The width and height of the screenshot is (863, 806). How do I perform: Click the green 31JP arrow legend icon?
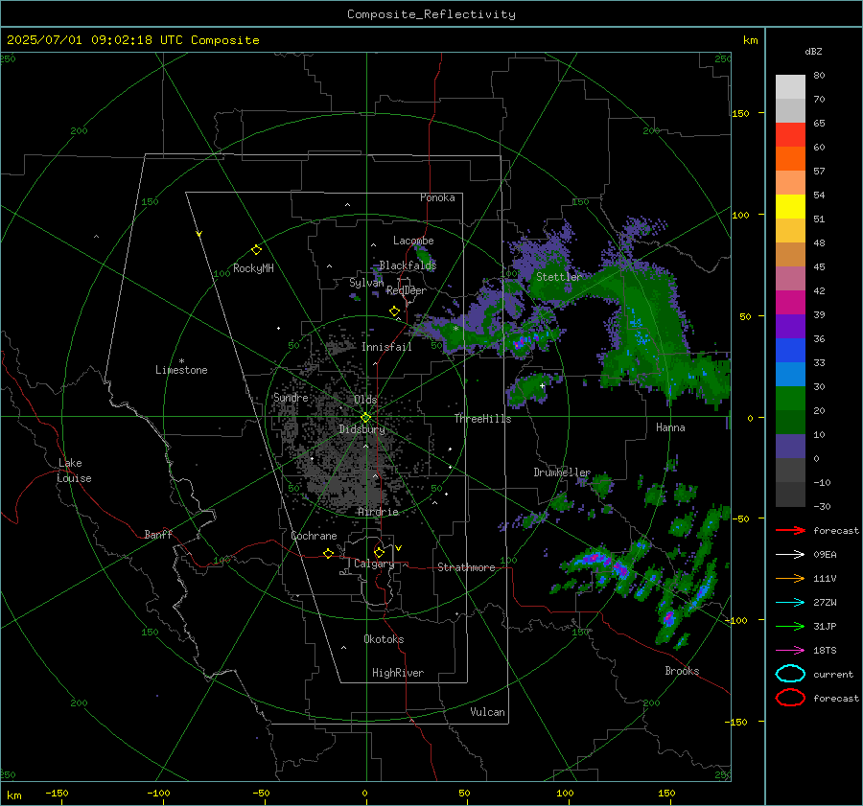click(x=790, y=626)
